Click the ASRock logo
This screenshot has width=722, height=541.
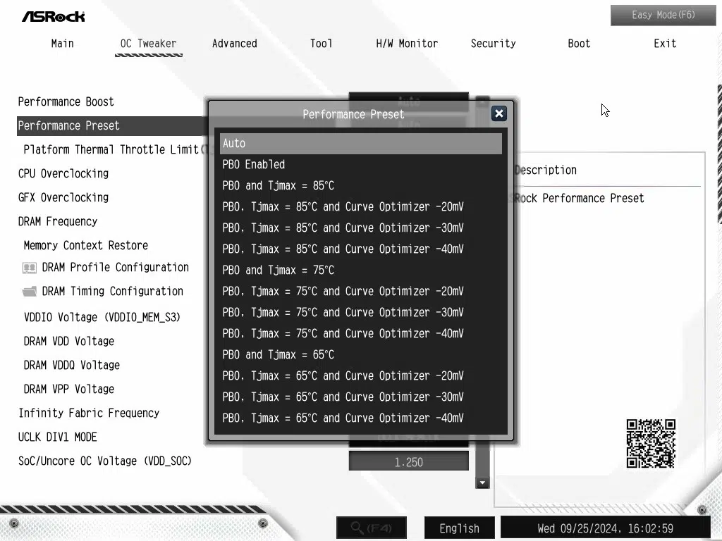[53, 15]
